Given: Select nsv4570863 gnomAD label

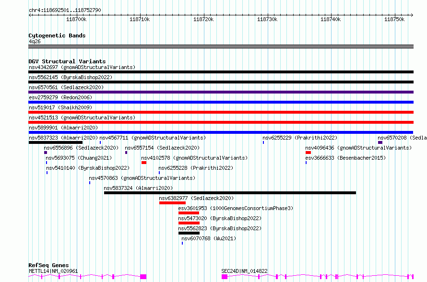Looking at the screenshot, I should 142,178.
